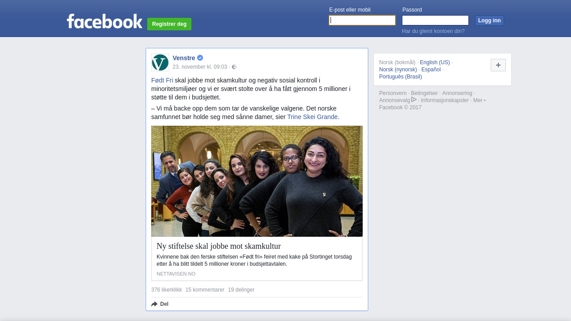
Task: Click the AdChoices triangle icon
Action: point(414,99)
